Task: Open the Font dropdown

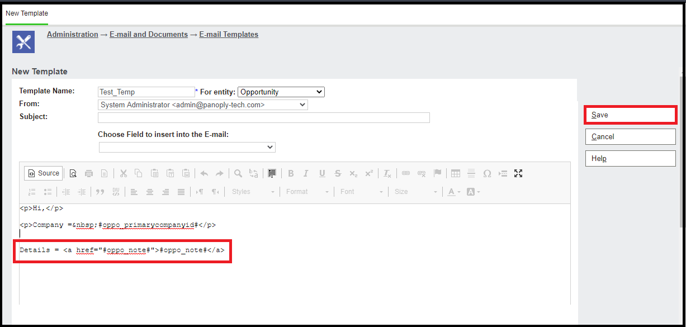Action: pos(362,192)
